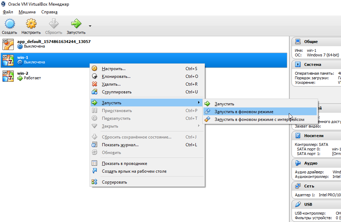Click sheep icon beside Клонировать...

[95, 76]
